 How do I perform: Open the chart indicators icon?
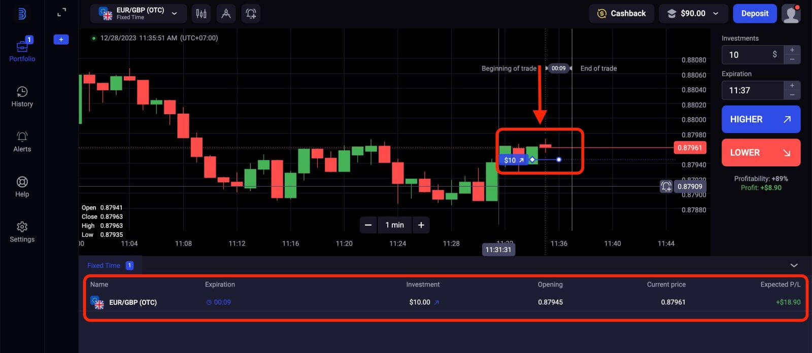tap(201, 14)
